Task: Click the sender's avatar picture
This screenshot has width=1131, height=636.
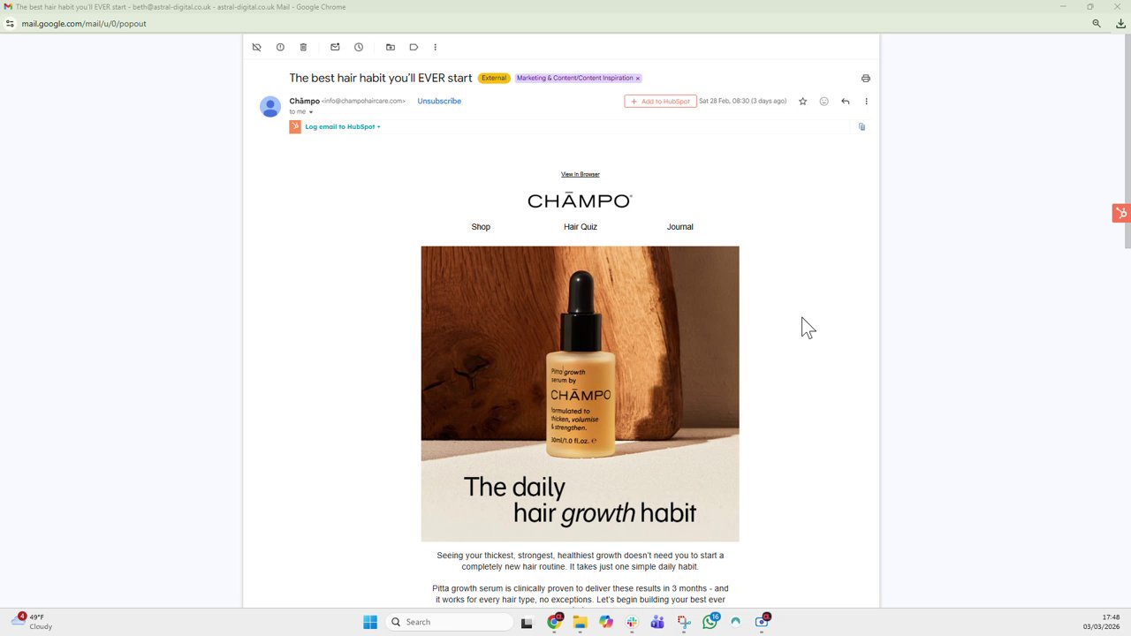Action: tap(270, 107)
